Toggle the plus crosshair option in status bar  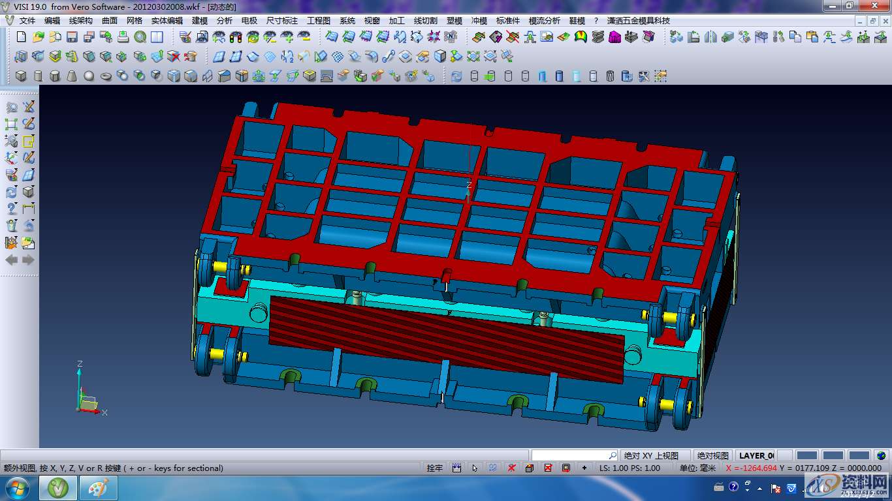(x=584, y=468)
